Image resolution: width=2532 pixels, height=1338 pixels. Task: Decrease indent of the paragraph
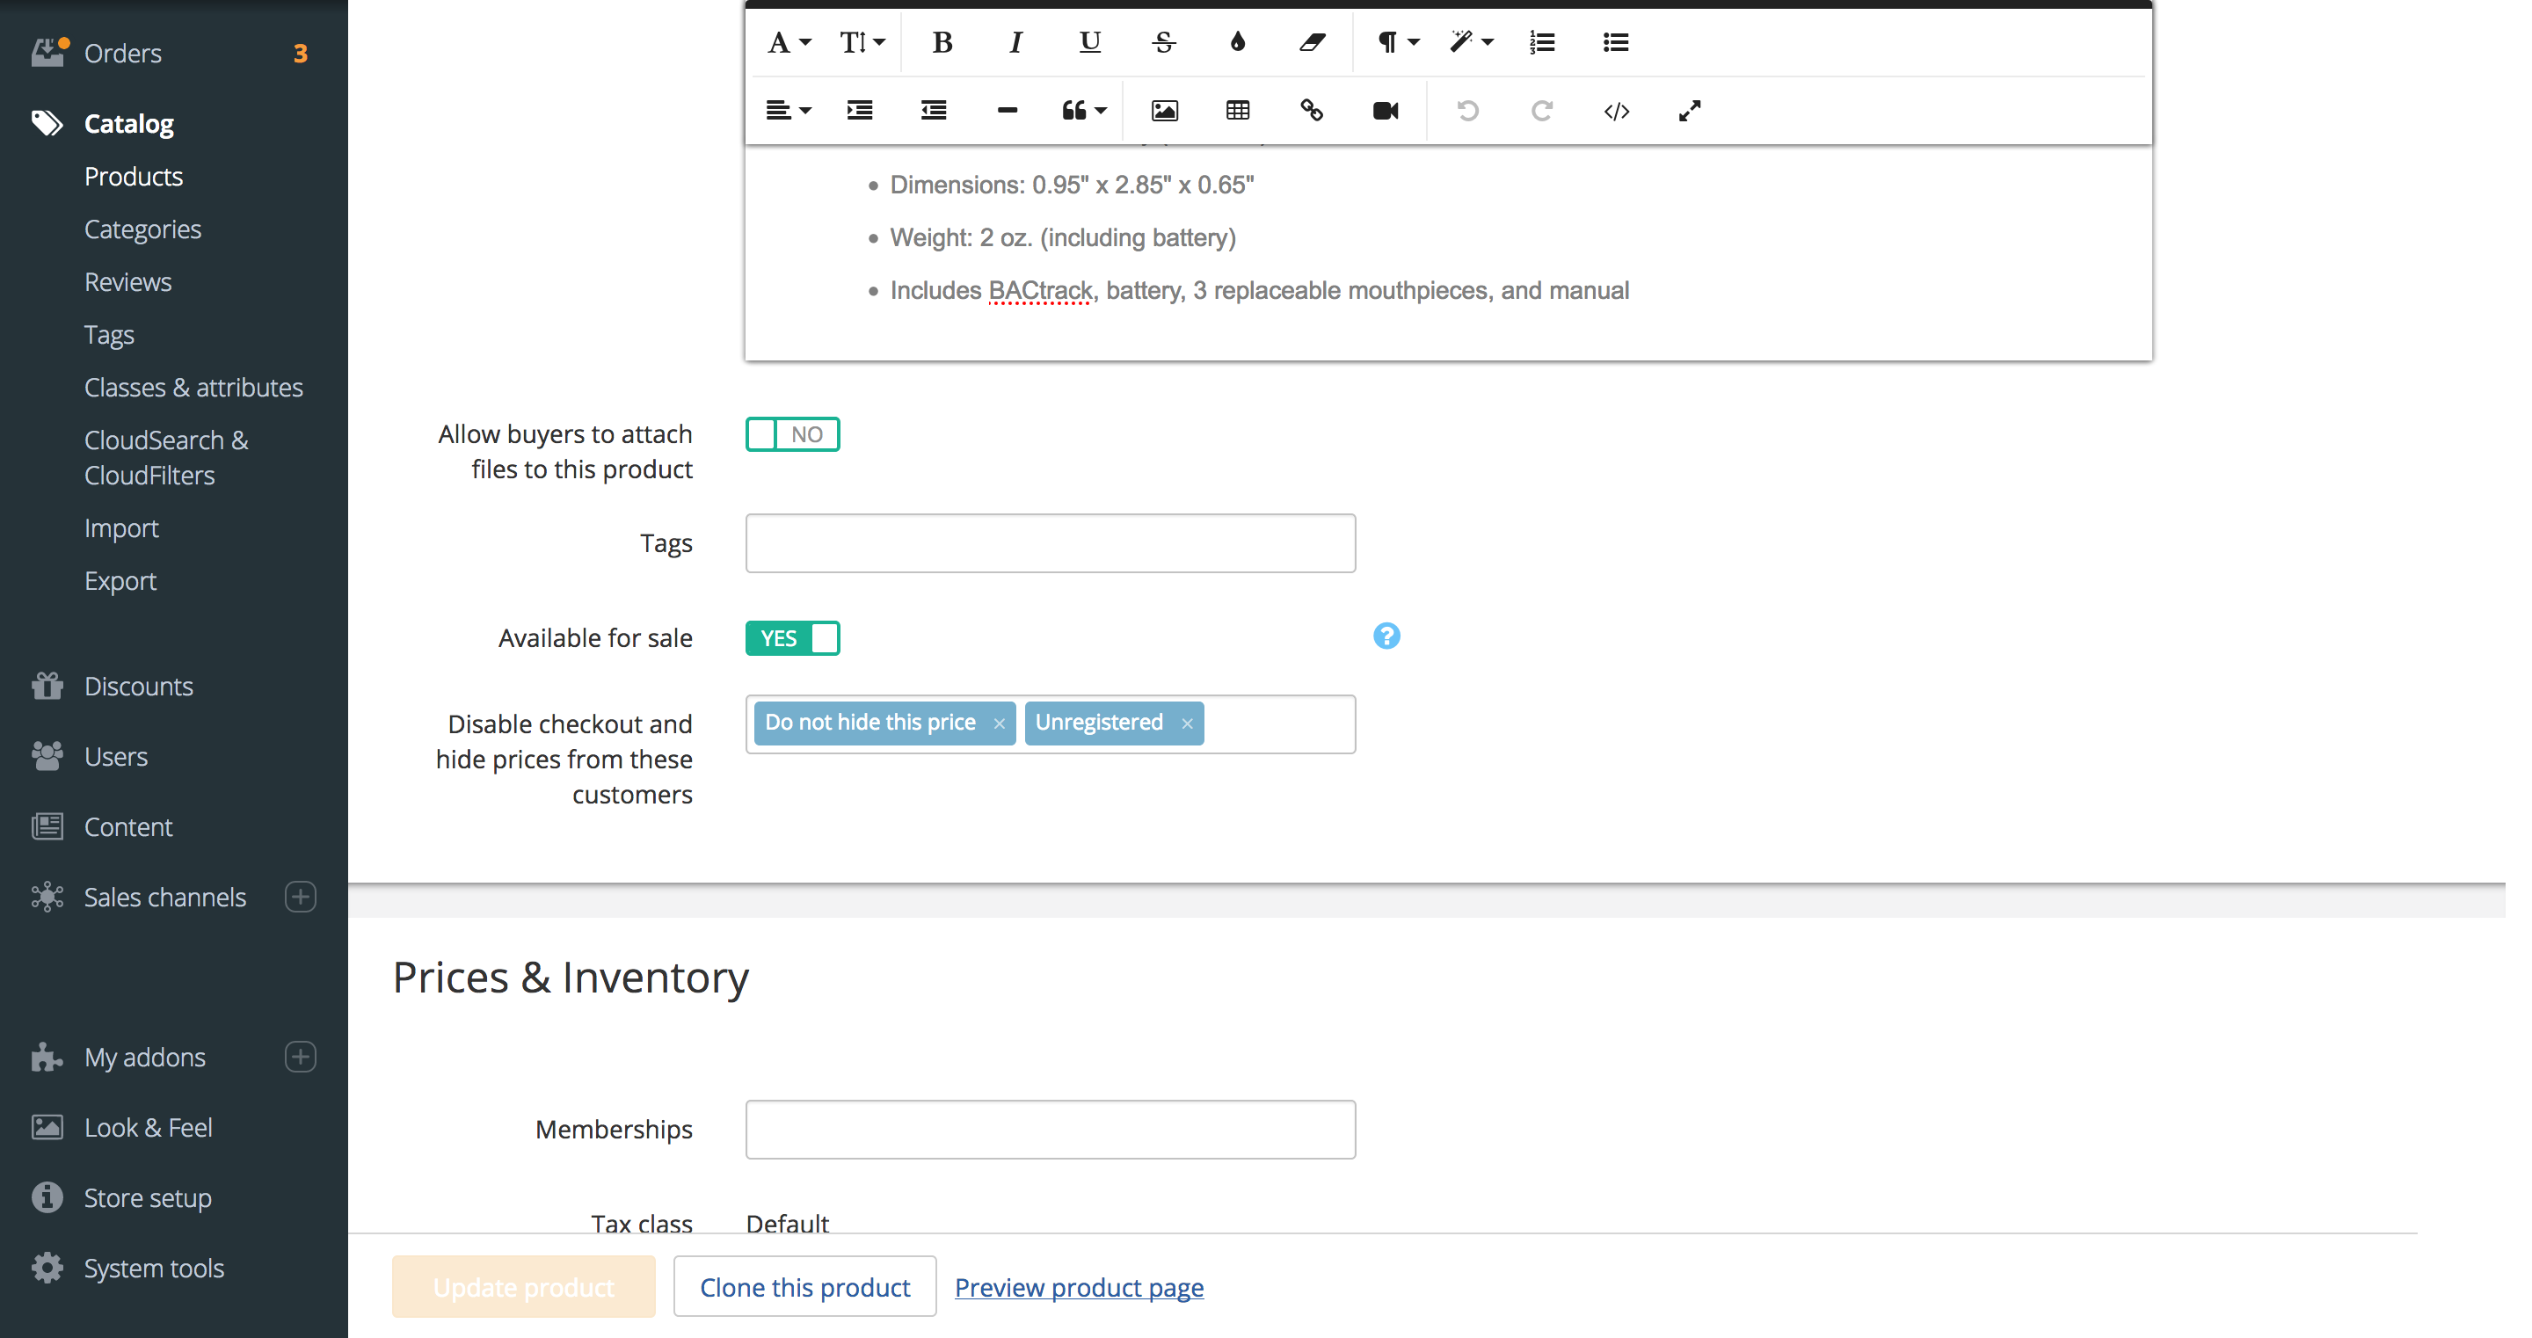933,110
